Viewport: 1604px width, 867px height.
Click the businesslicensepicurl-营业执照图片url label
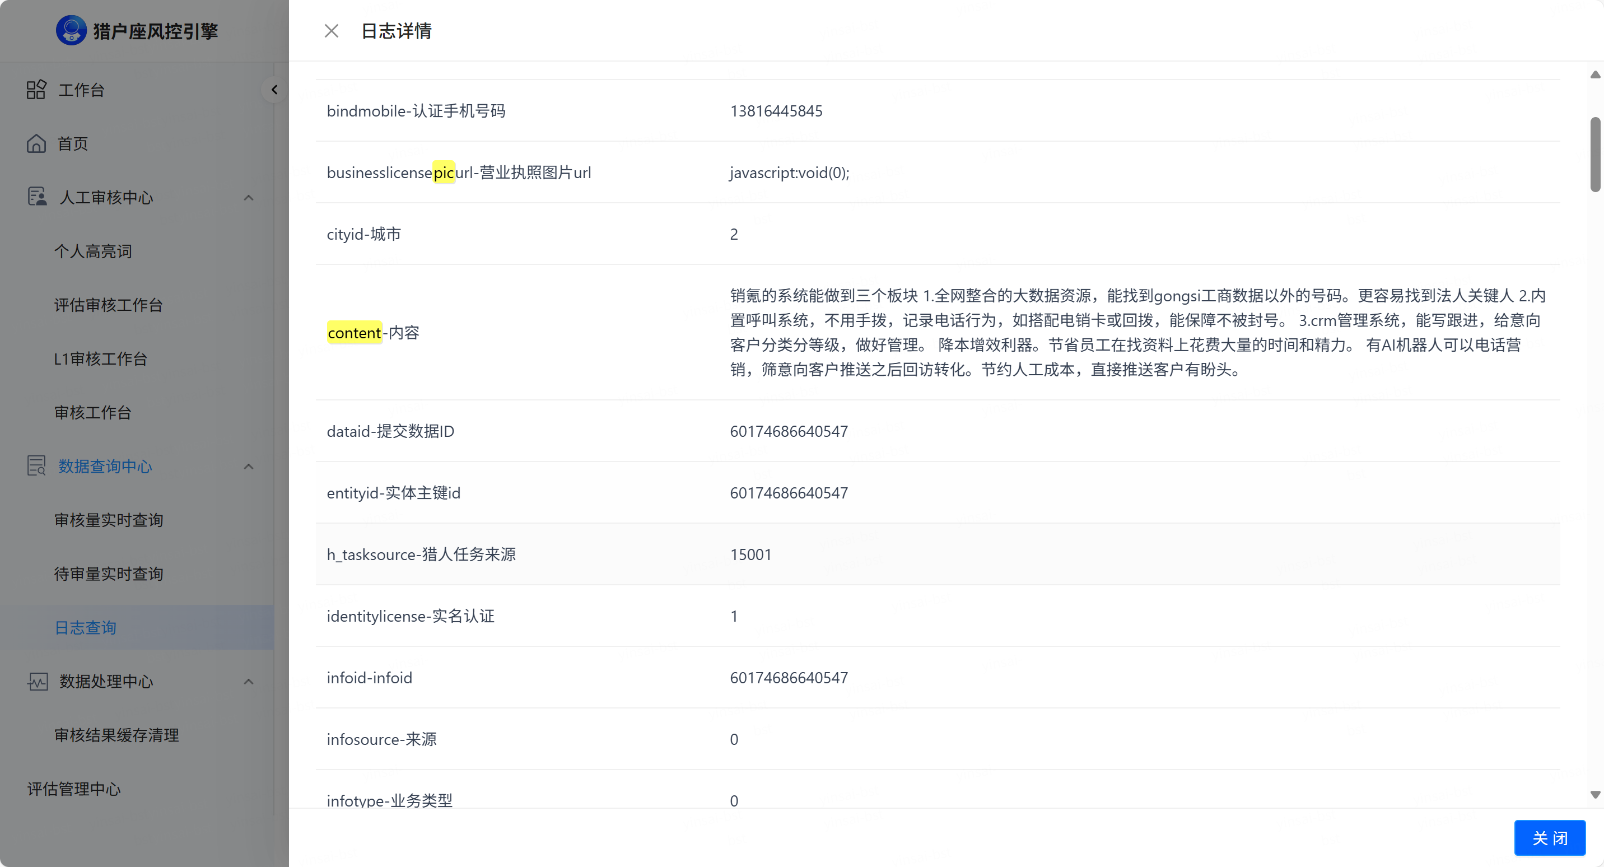coord(459,173)
